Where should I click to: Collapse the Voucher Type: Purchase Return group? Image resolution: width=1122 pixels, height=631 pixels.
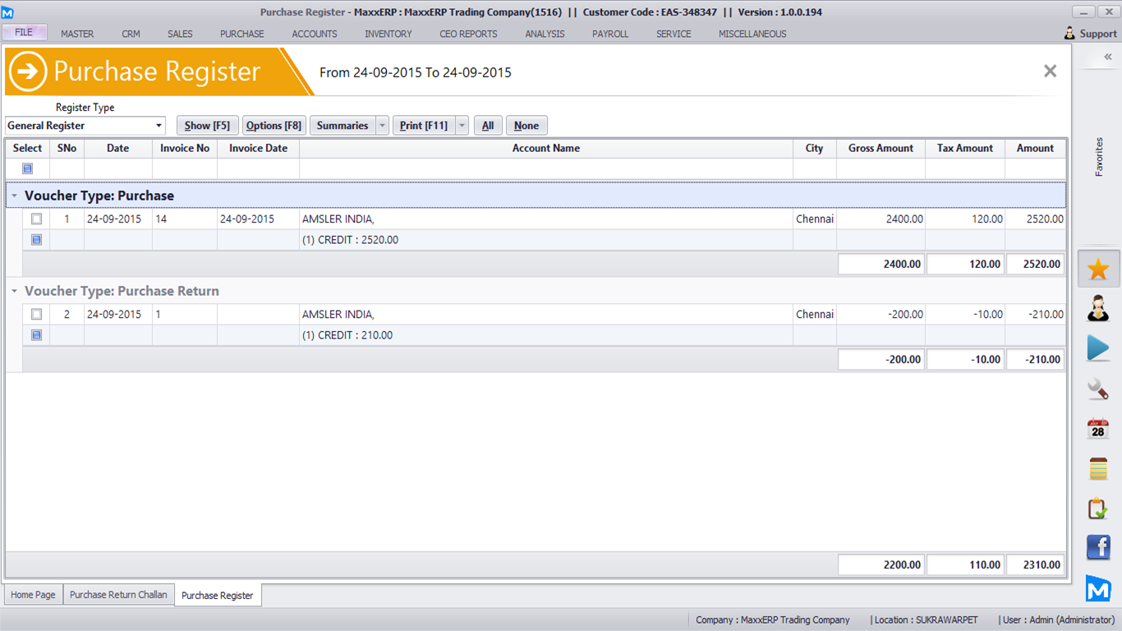[14, 292]
